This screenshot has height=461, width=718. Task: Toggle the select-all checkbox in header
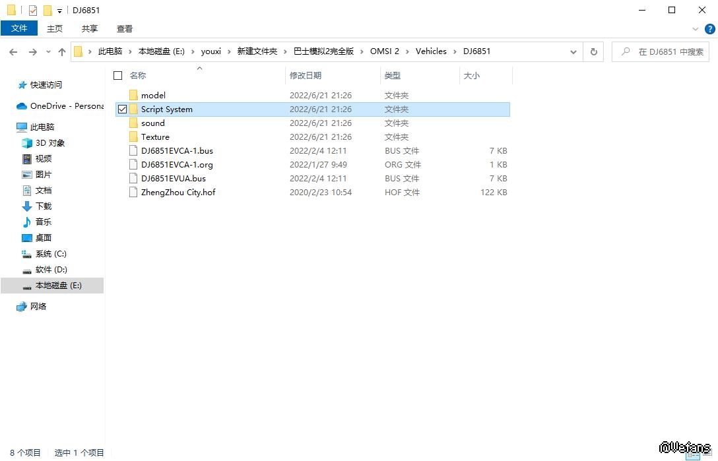[x=118, y=76]
